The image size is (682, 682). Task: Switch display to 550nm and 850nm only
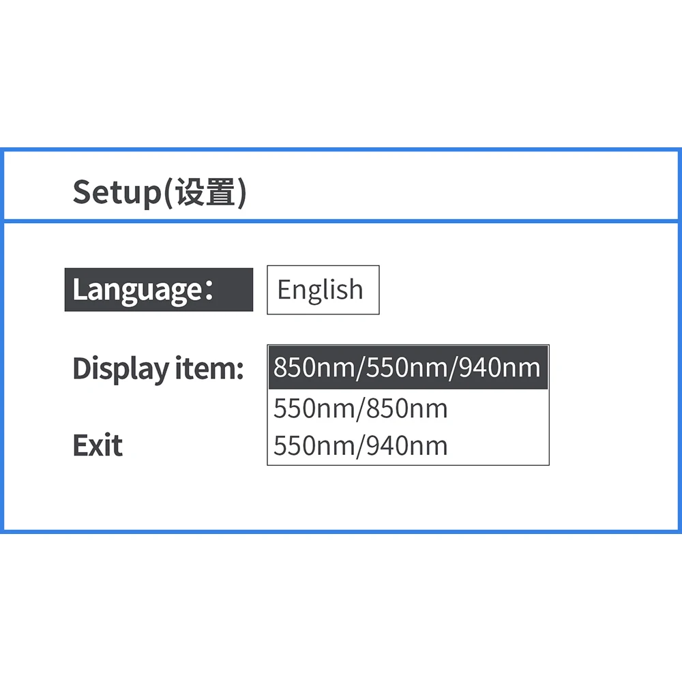pos(361,409)
